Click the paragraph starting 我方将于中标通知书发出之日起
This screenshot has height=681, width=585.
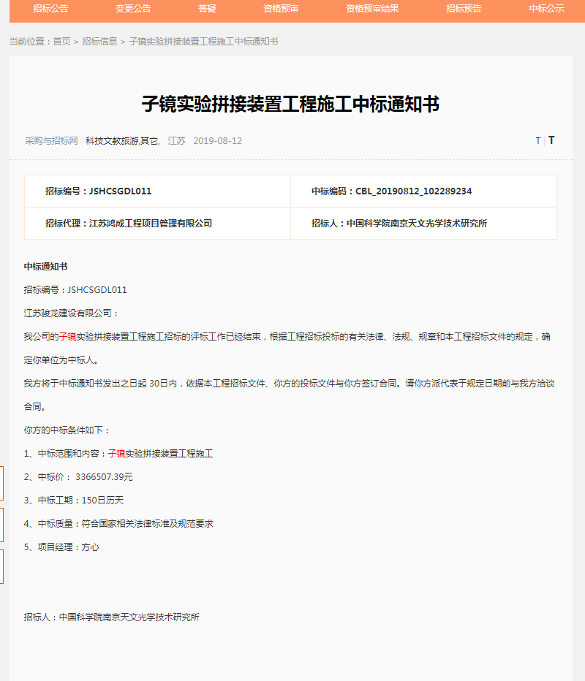[x=289, y=395]
